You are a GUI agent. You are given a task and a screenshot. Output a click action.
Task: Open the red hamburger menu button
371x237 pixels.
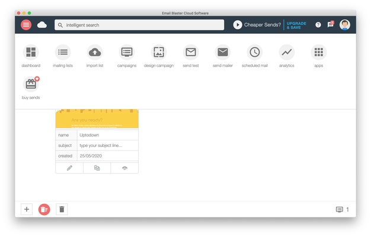[x=26, y=25]
